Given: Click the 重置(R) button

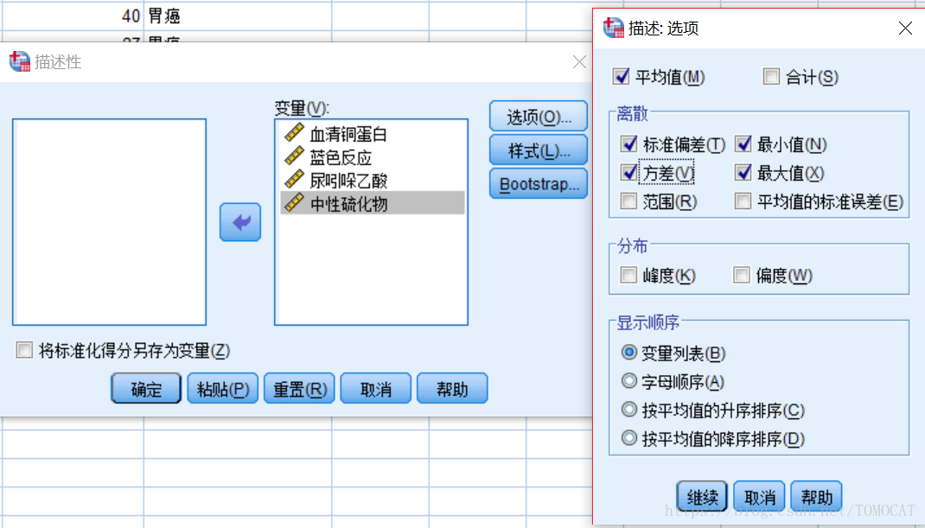Looking at the screenshot, I should 299,388.
